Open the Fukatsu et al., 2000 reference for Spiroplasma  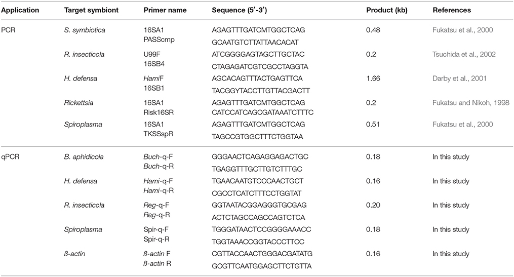(462, 125)
